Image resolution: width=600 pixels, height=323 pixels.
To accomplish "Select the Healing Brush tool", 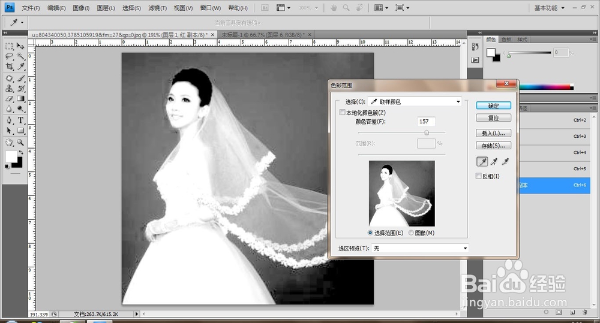I will tap(9, 79).
